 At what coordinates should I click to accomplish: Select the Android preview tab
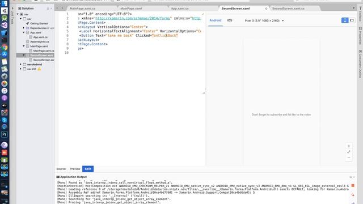(216, 20)
